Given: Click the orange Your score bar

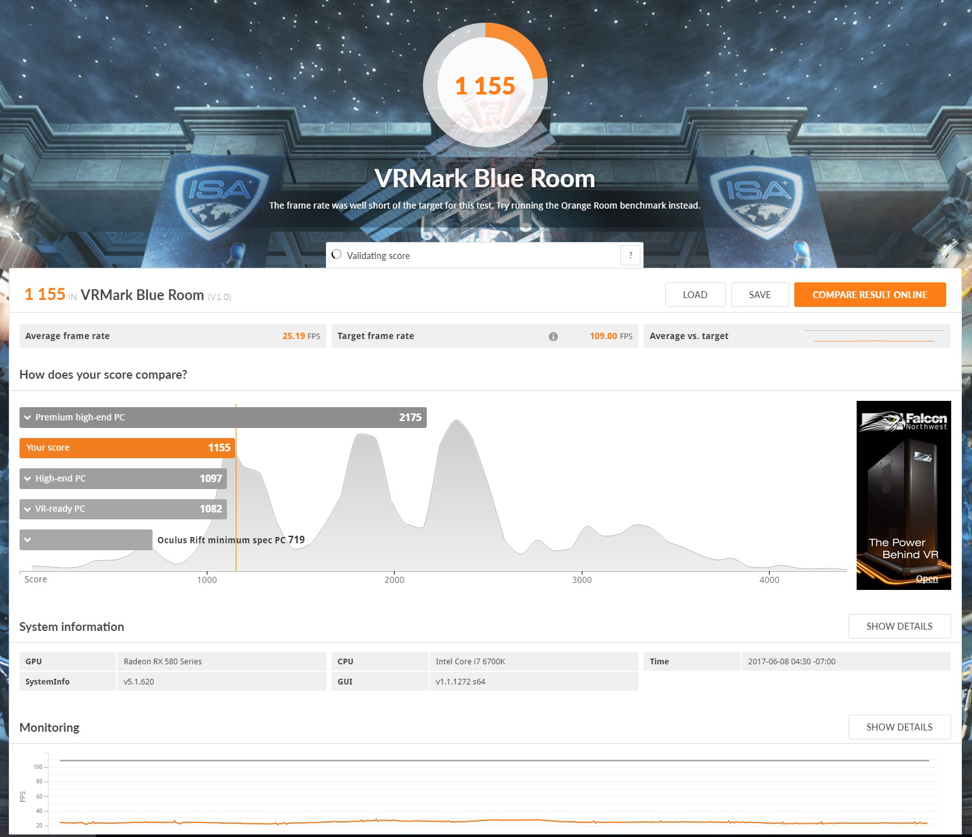Looking at the screenshot, I should point(127,447).
